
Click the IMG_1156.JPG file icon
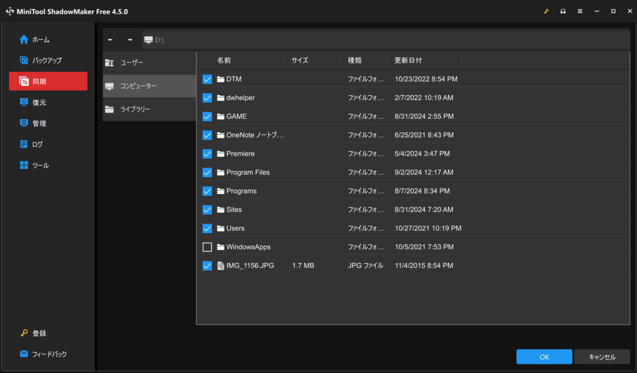(x=221, y=266)
